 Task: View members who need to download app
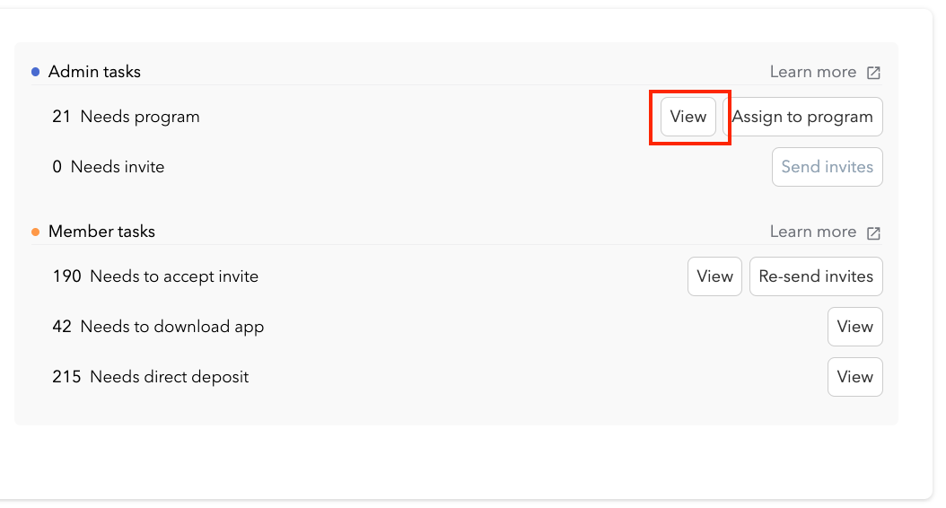point(854,327)
